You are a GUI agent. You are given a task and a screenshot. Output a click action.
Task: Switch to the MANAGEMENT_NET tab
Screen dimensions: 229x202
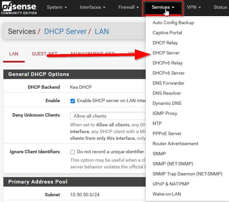pos(93,53)
